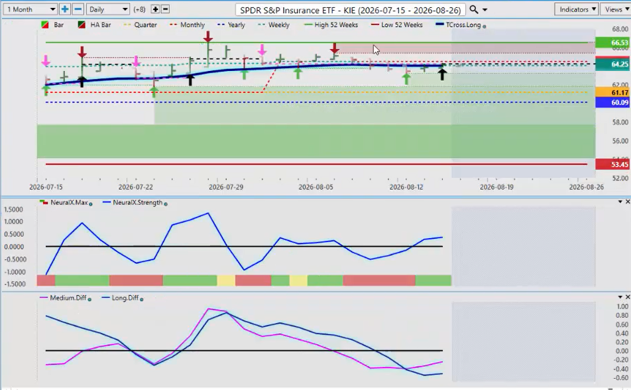Toggle the Monthly legend line
This screenshot has width=631, height=390.
click(x=187, y=25)
